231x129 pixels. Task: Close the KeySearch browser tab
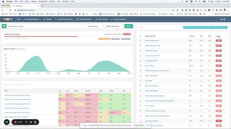pos(38,6)
